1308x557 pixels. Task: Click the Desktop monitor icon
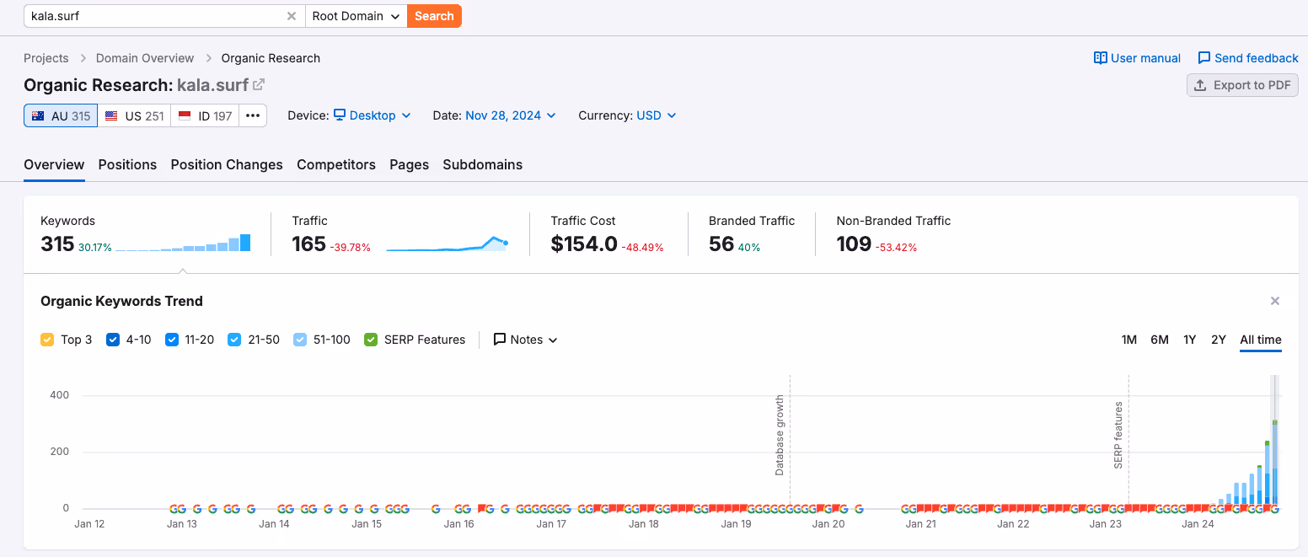click(x=340, y=115)
